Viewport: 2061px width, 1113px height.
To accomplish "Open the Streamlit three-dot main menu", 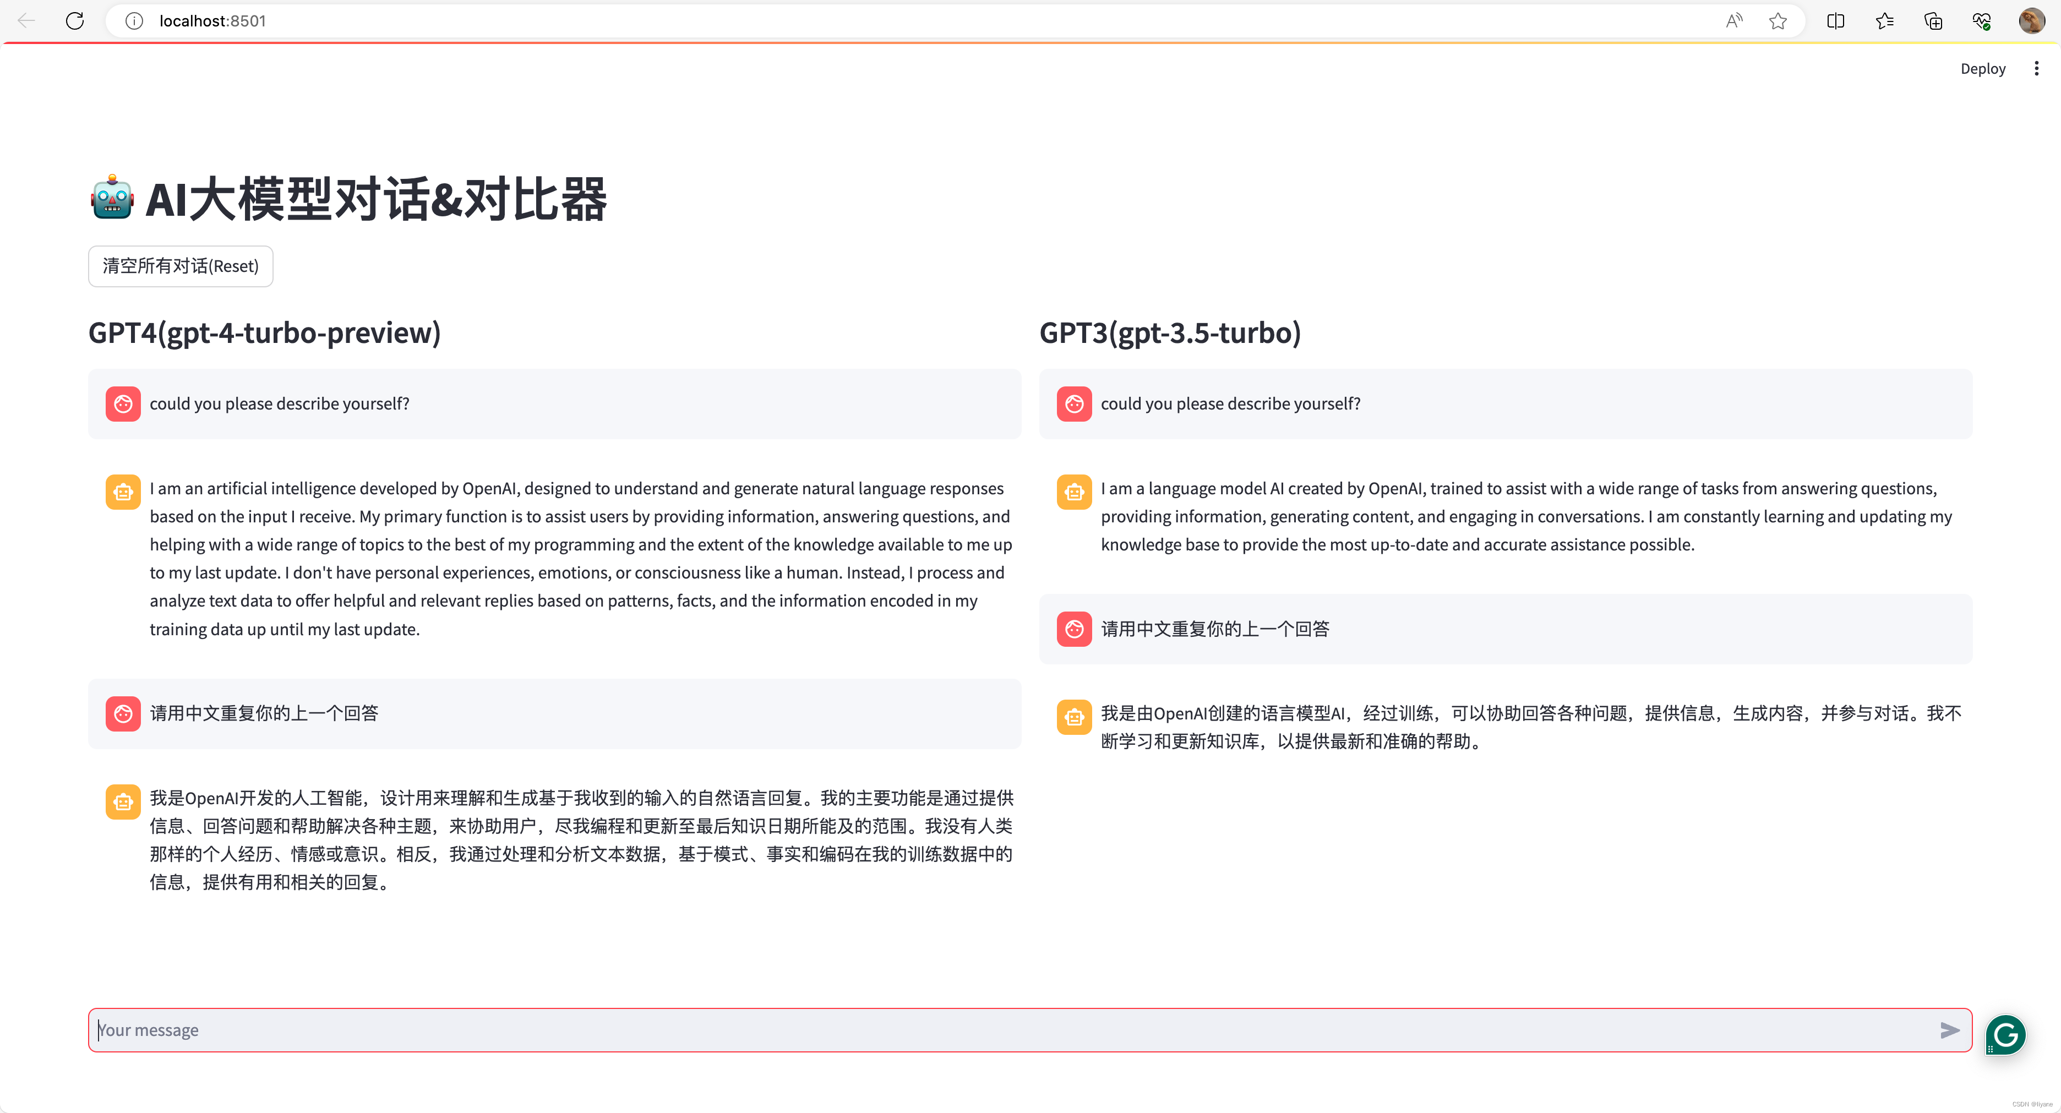I will (2036, 69).
